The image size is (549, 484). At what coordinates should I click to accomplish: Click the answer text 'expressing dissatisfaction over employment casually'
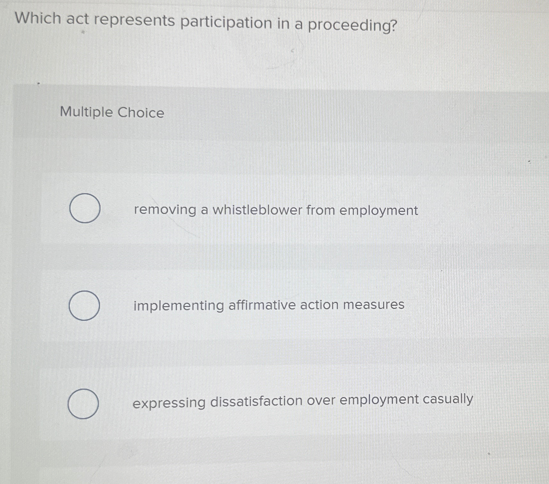(303, 402)
